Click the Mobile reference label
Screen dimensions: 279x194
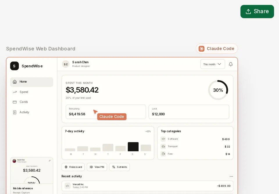[x=23, y=188]
